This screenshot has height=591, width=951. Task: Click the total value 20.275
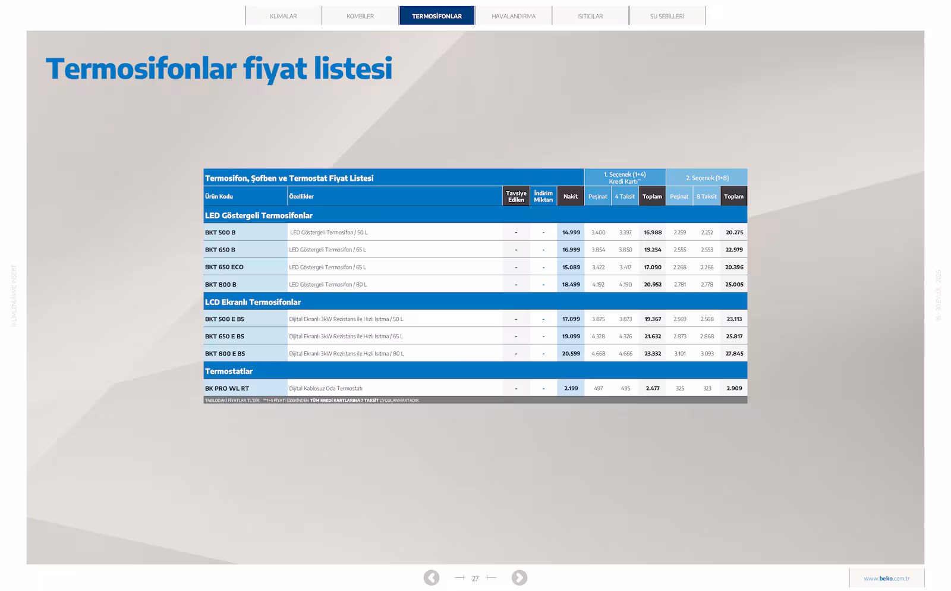(x=734, y=232)
